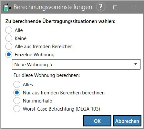Select "Alle aus fremden Bereichen" option
Viewport: 144px width, 129px height.
(x=9, y=46)
